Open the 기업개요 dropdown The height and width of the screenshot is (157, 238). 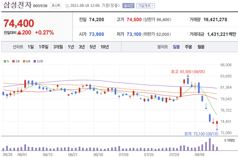[x=146, y=5]
